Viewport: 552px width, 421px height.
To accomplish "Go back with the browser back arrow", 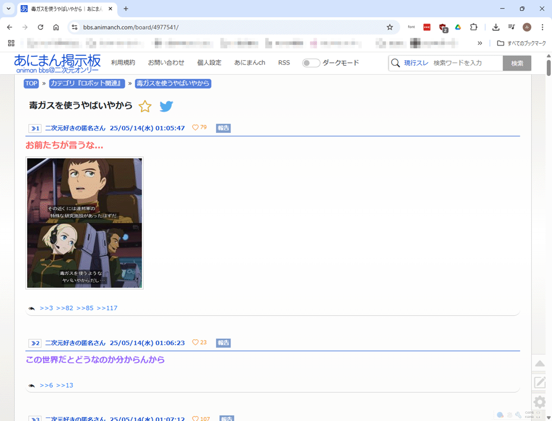I will pos(10,27).
